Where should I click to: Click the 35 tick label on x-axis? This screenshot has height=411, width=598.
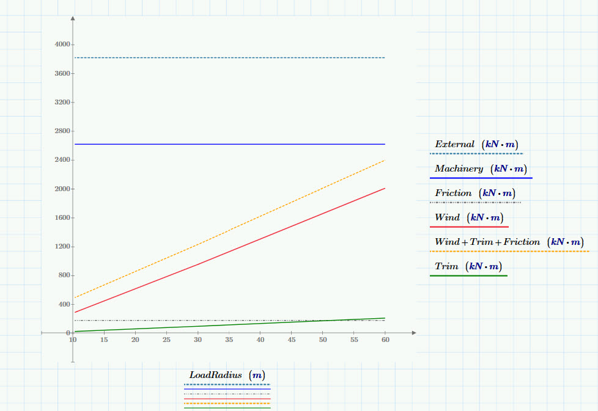click(x=229, y=340)
